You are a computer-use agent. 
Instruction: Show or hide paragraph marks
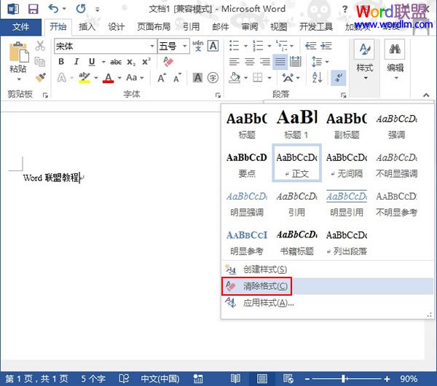coord(339,78)
